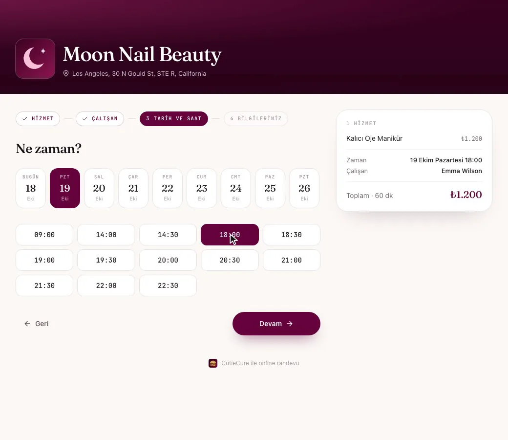
Task: Click the Moon Nail Beauty crescent logo
Action: point(35,59)
